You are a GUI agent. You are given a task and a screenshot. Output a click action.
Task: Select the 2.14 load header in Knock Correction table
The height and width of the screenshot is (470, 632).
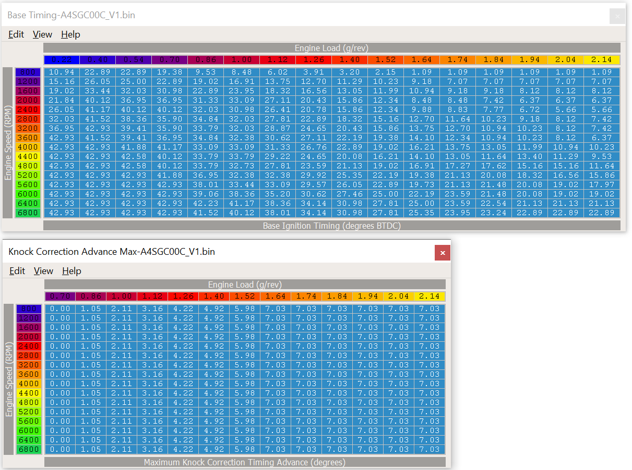pos(430,296)
